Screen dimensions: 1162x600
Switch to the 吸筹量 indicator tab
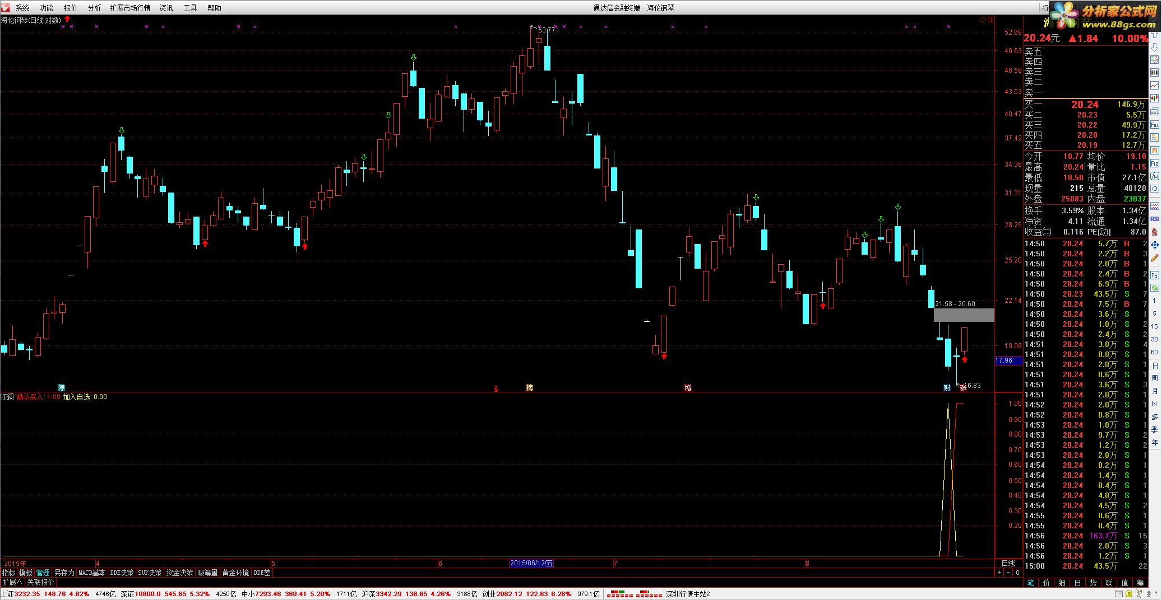[207, 573]
